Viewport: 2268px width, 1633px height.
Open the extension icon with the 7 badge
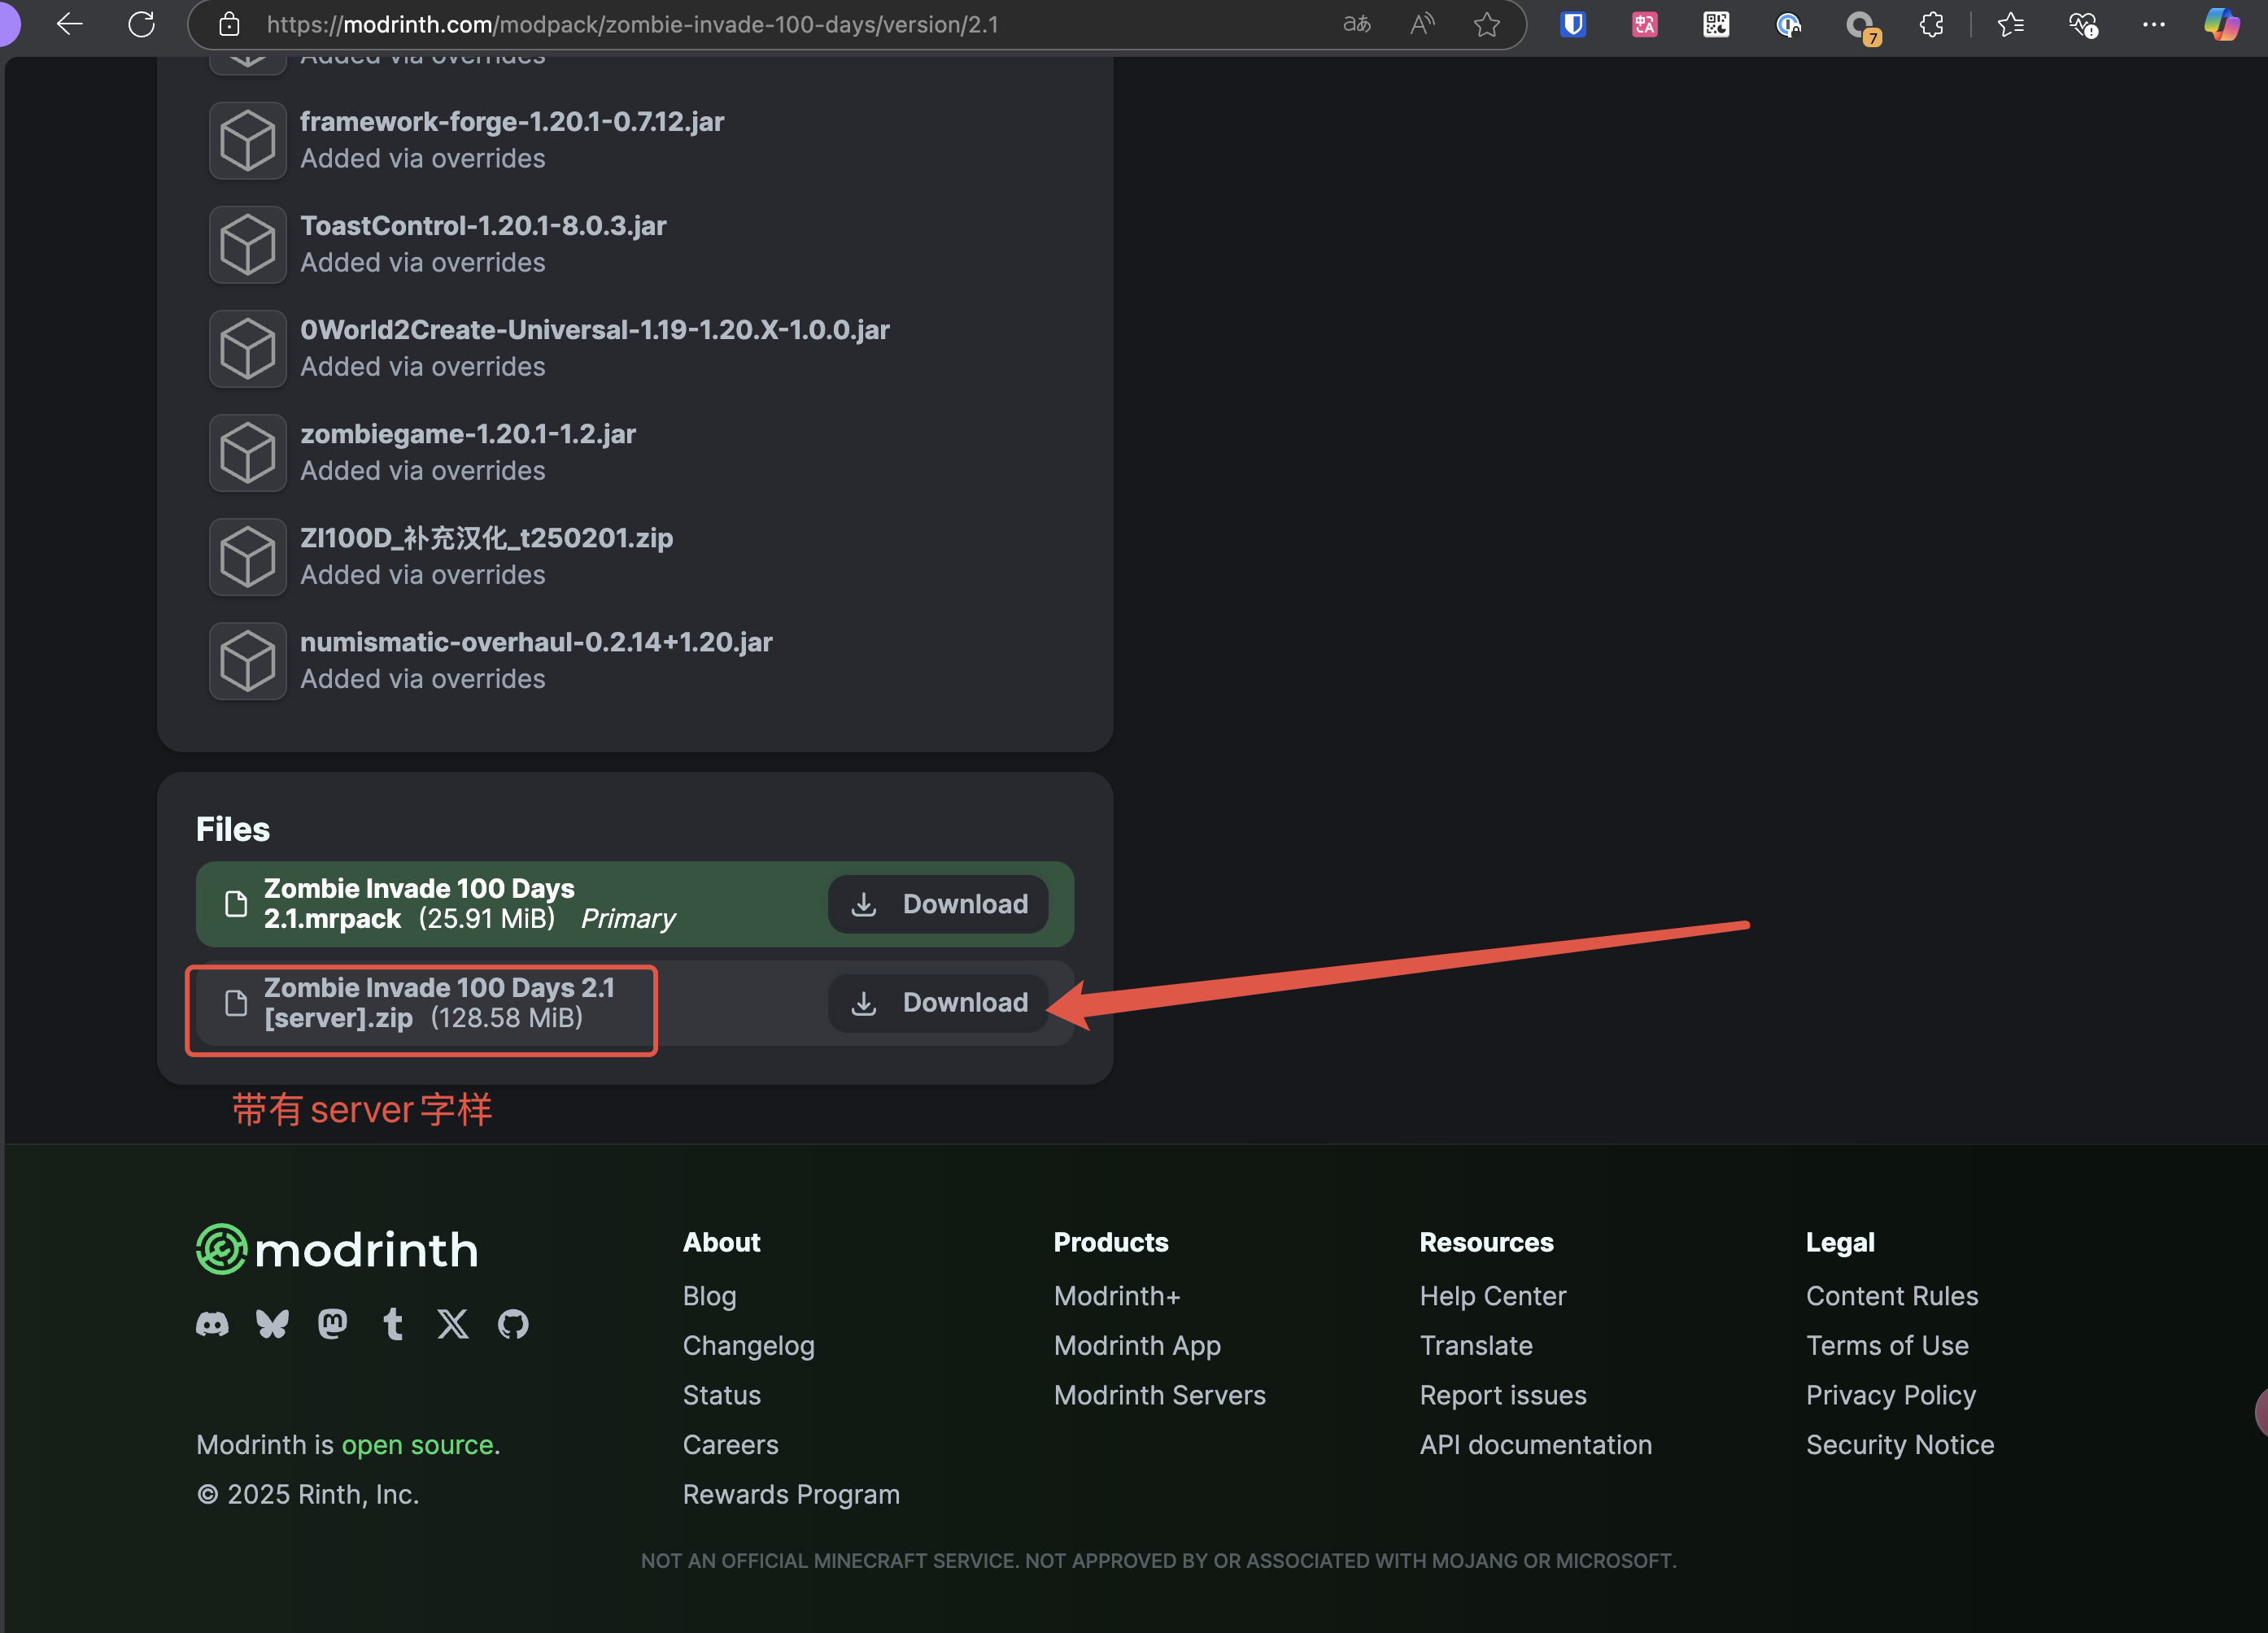click(x=1861, y=26)
